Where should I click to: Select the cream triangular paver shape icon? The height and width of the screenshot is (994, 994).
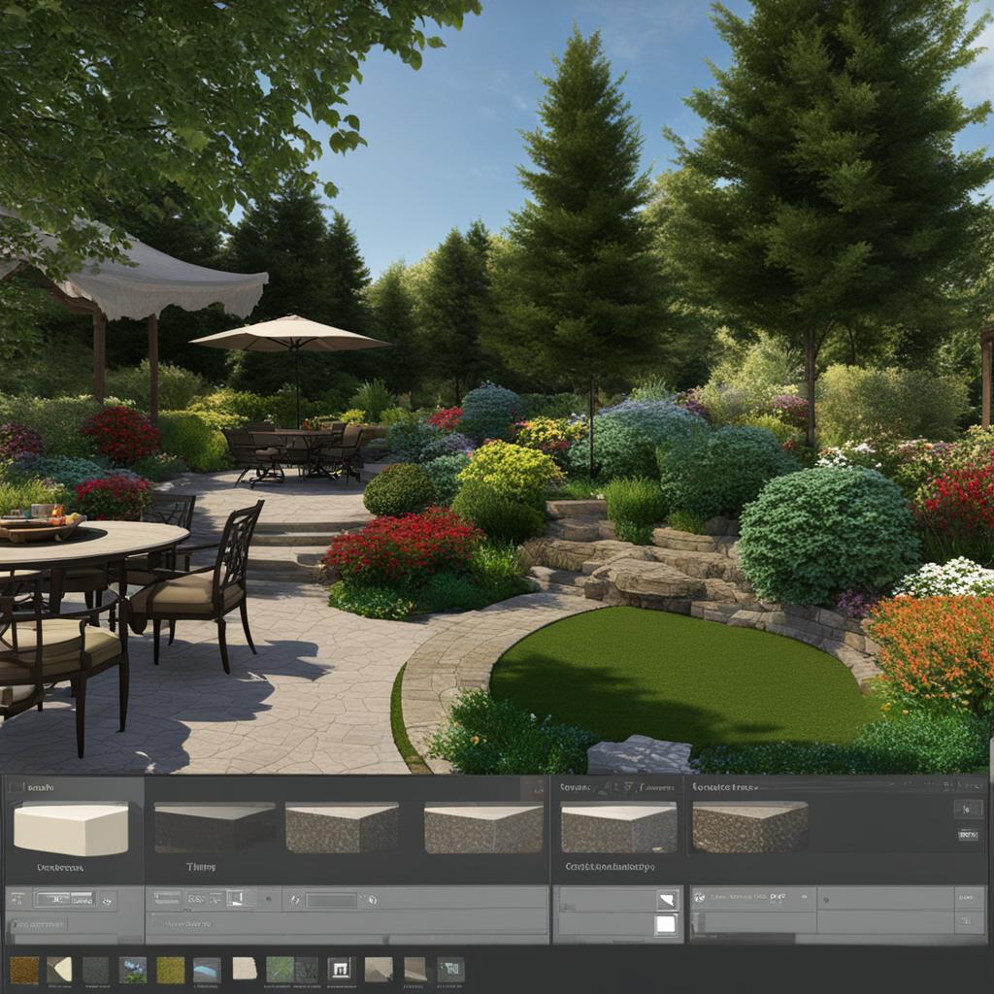point(59,970)
